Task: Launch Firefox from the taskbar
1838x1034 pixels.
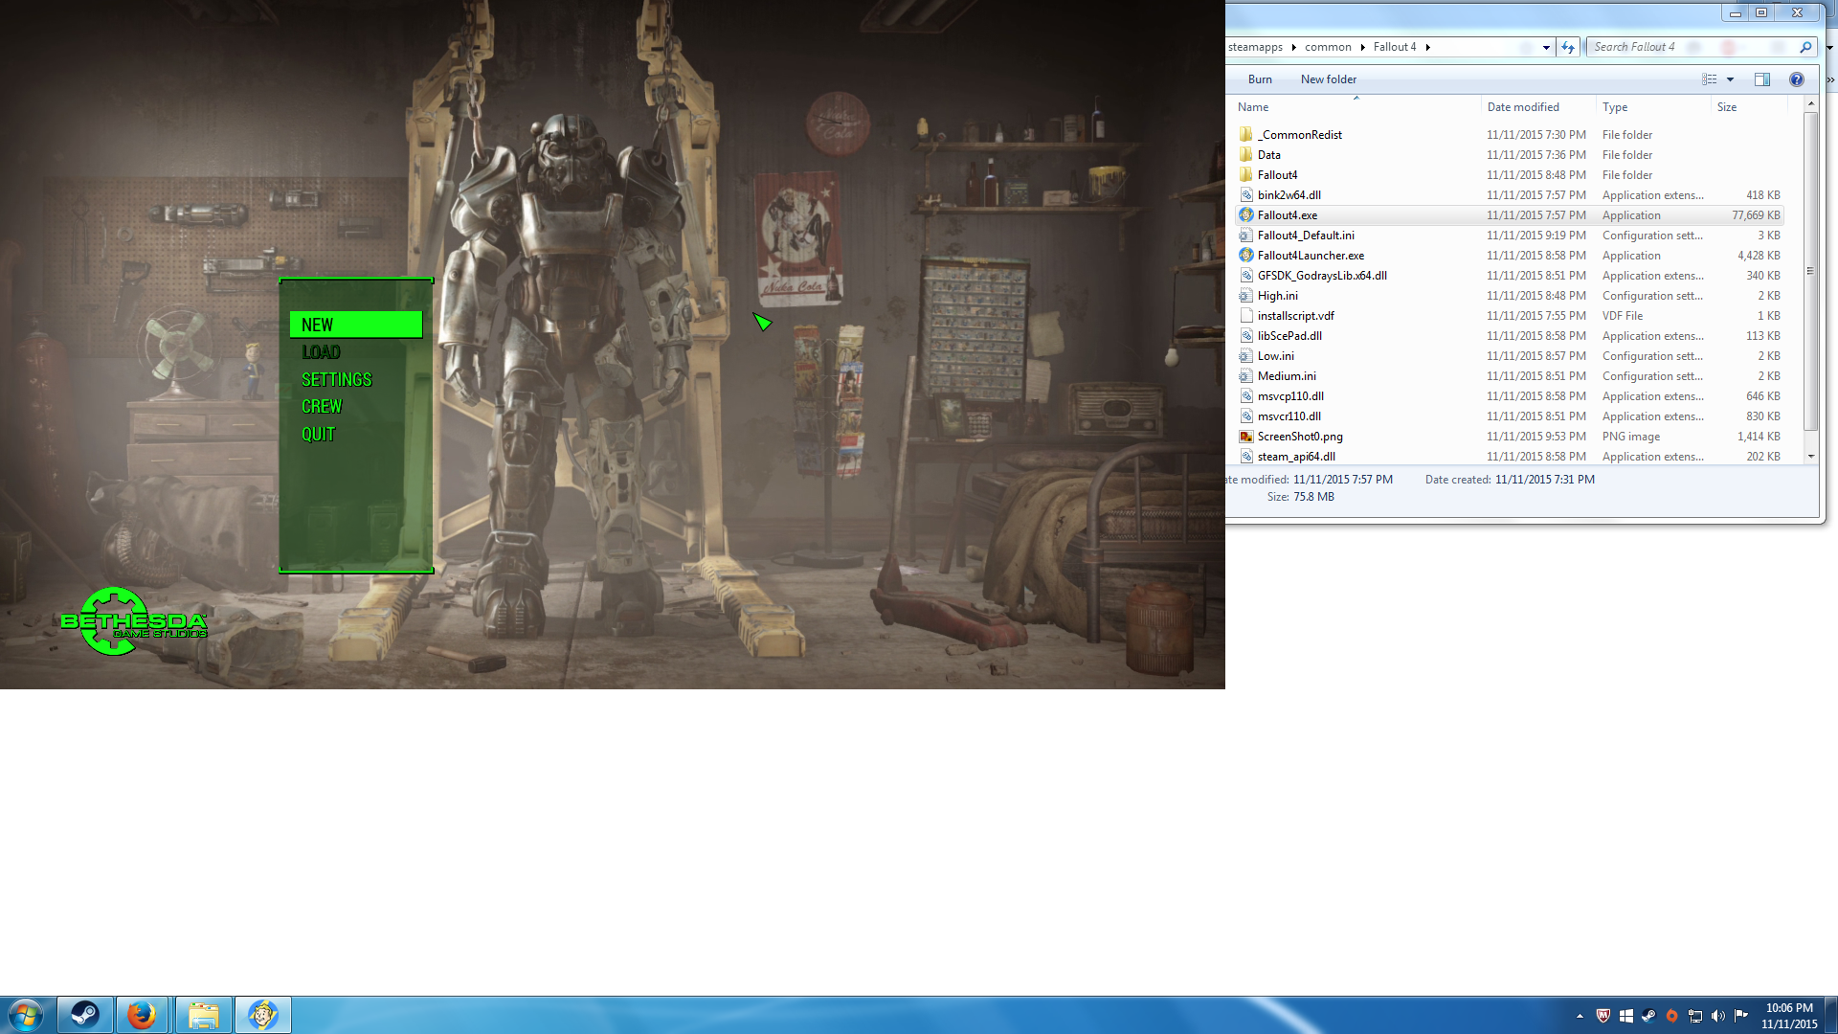Action: 143,1015
